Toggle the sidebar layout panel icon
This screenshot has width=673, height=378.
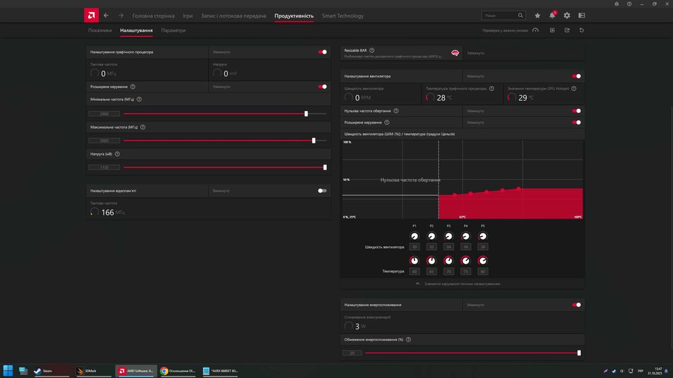point(581,15)
